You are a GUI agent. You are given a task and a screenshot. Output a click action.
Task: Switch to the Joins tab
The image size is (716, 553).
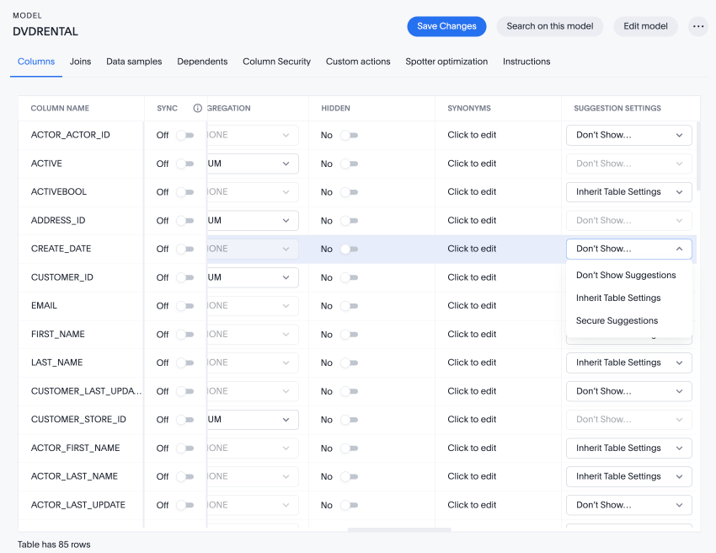coord(80,62)
